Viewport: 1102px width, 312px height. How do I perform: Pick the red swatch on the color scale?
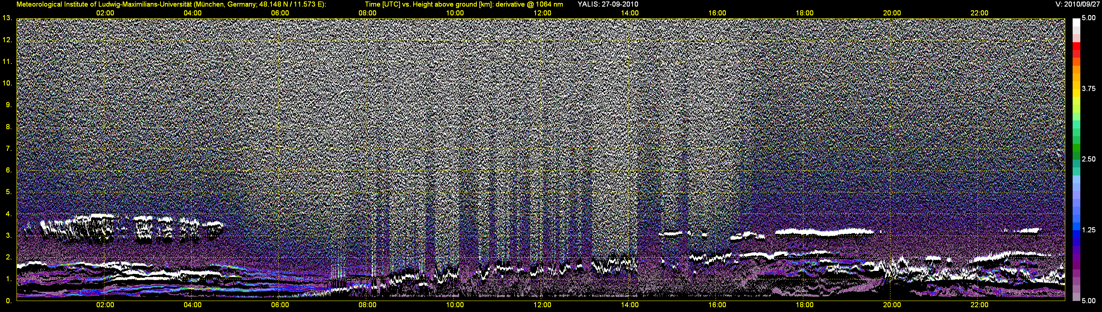1076,47
